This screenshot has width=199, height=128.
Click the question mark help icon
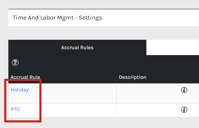(15, 62)
